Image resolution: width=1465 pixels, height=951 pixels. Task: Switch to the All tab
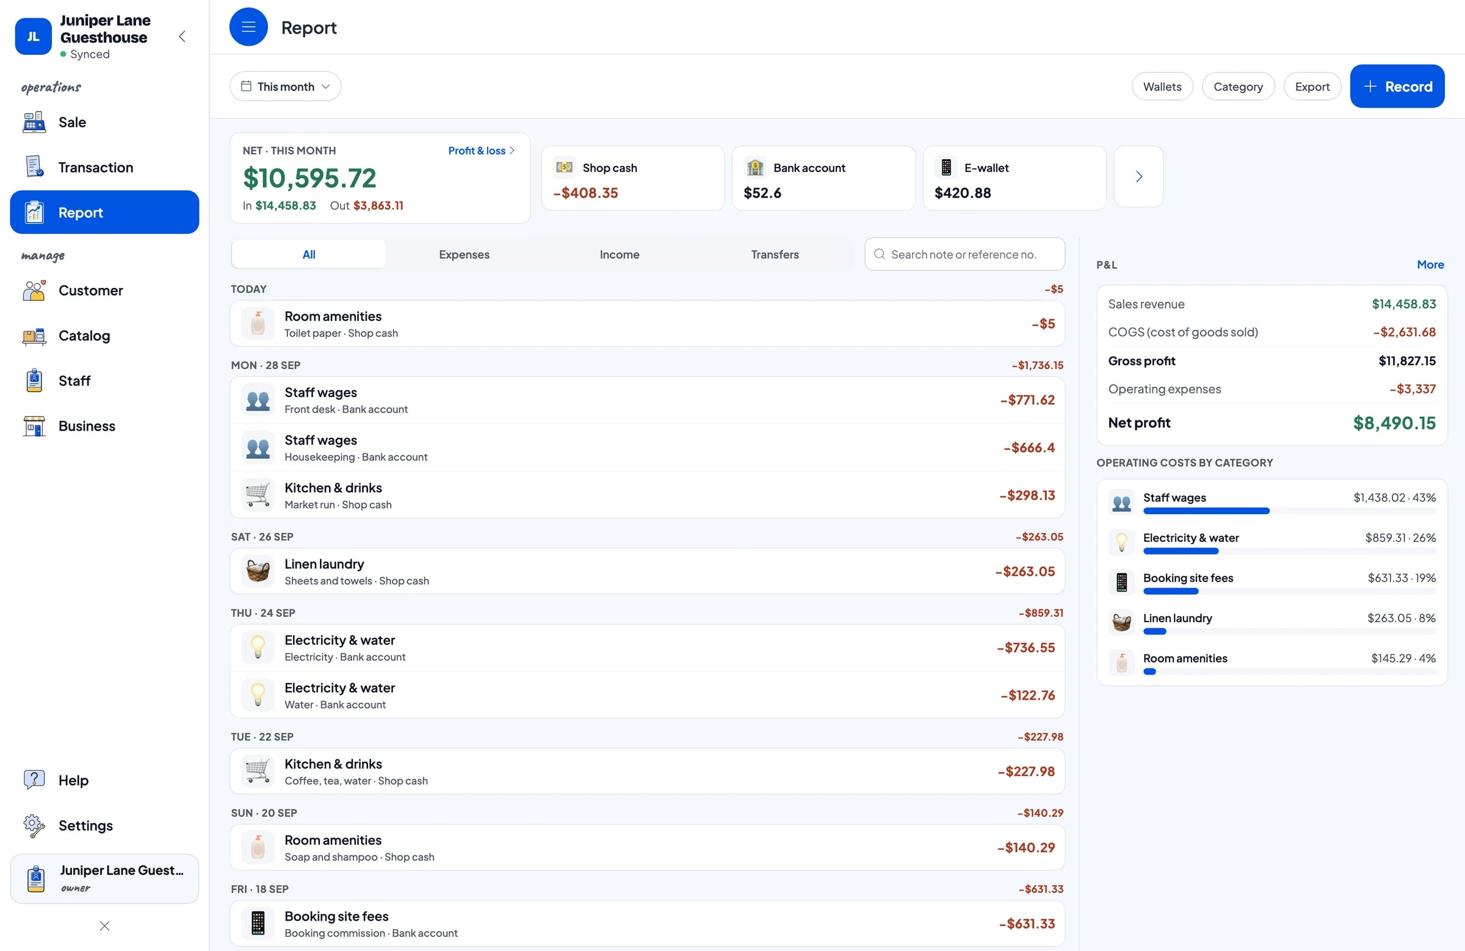[309, 254]
